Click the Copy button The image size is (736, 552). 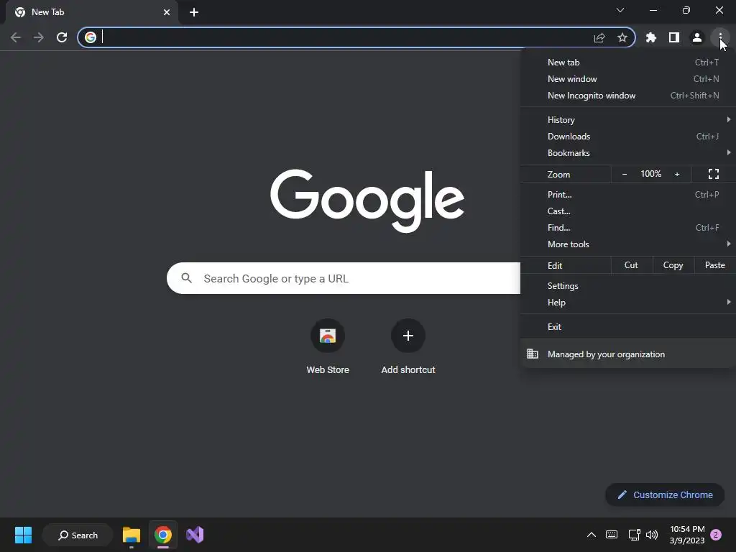click(673, 265)
